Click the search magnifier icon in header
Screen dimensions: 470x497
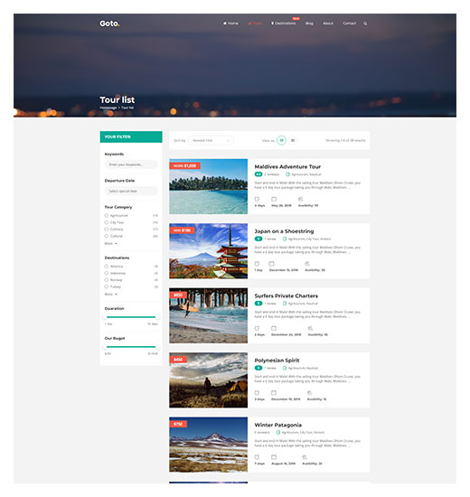click(365, 23)
